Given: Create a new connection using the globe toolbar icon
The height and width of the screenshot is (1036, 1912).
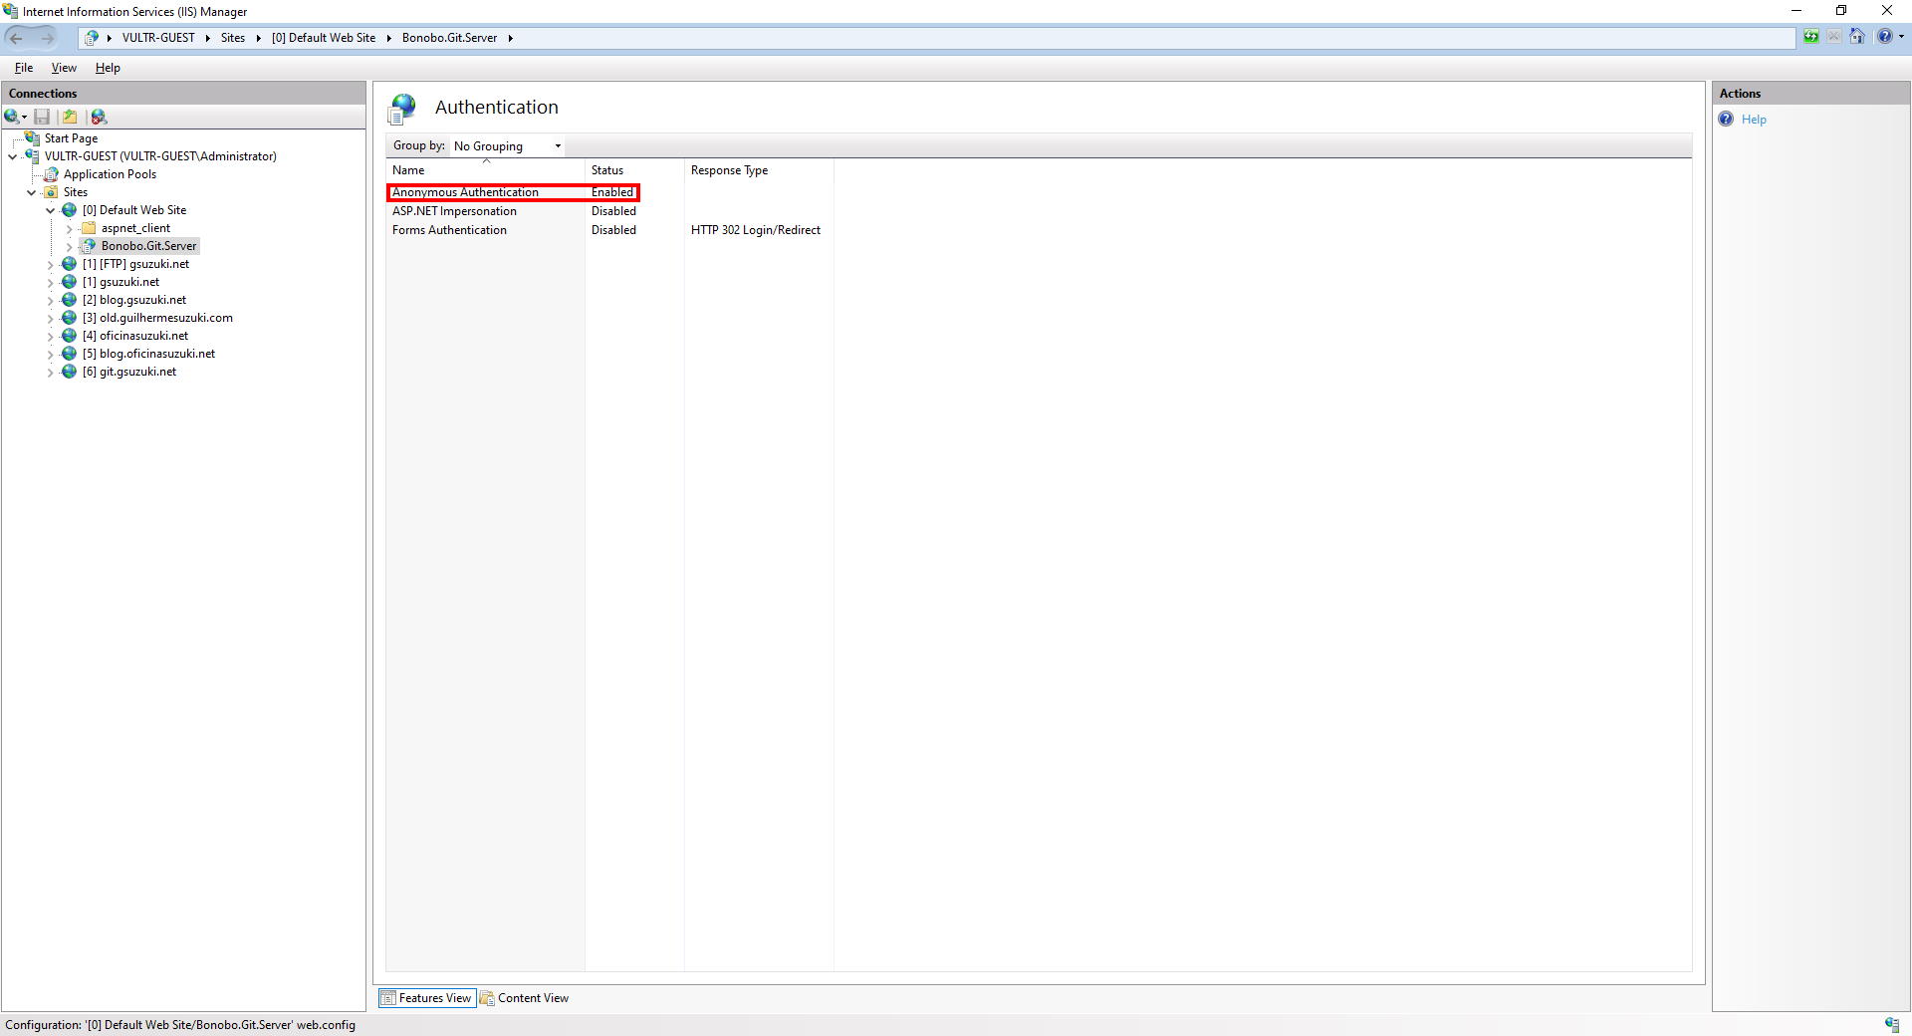Looking at the screenshot, I should [10, 117].
